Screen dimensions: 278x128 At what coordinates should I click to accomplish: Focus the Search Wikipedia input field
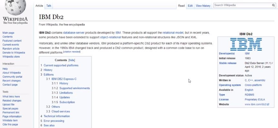coord(243,5)
